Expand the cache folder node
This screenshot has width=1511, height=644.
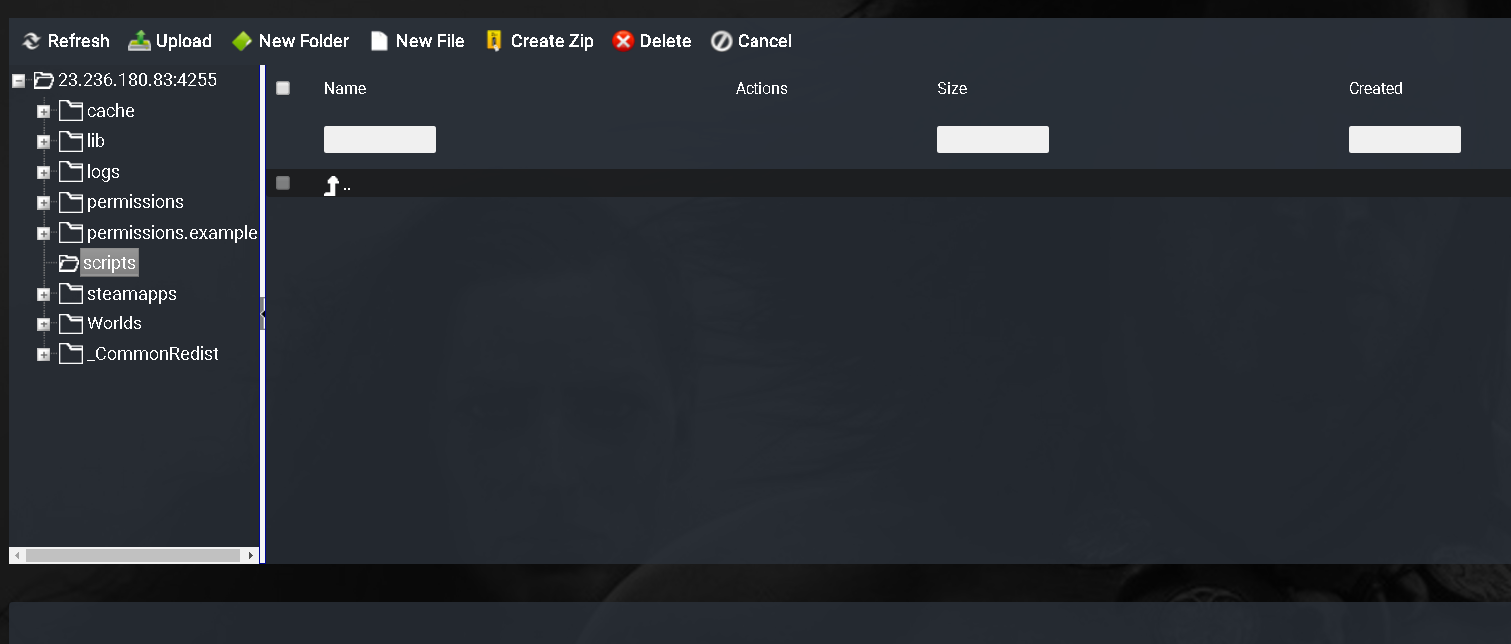coord(43,112)
